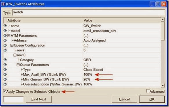Click the Class Based type value
Viewport: 169px width, 107px height.
[93, 70]
